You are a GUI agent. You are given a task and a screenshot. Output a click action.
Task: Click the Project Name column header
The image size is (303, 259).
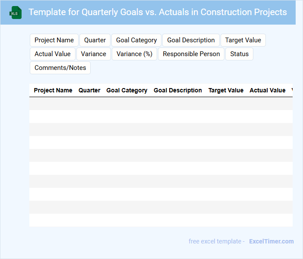[53, 90]
